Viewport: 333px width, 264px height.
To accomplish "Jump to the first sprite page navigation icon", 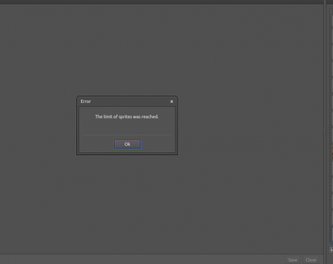I will [x=332, y=250].
